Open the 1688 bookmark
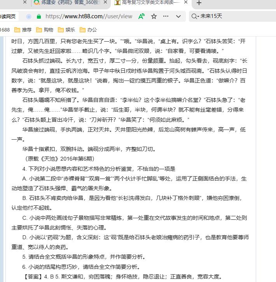Image resolution: width=276 pixels, height=282 pixels. click(5, 30)
